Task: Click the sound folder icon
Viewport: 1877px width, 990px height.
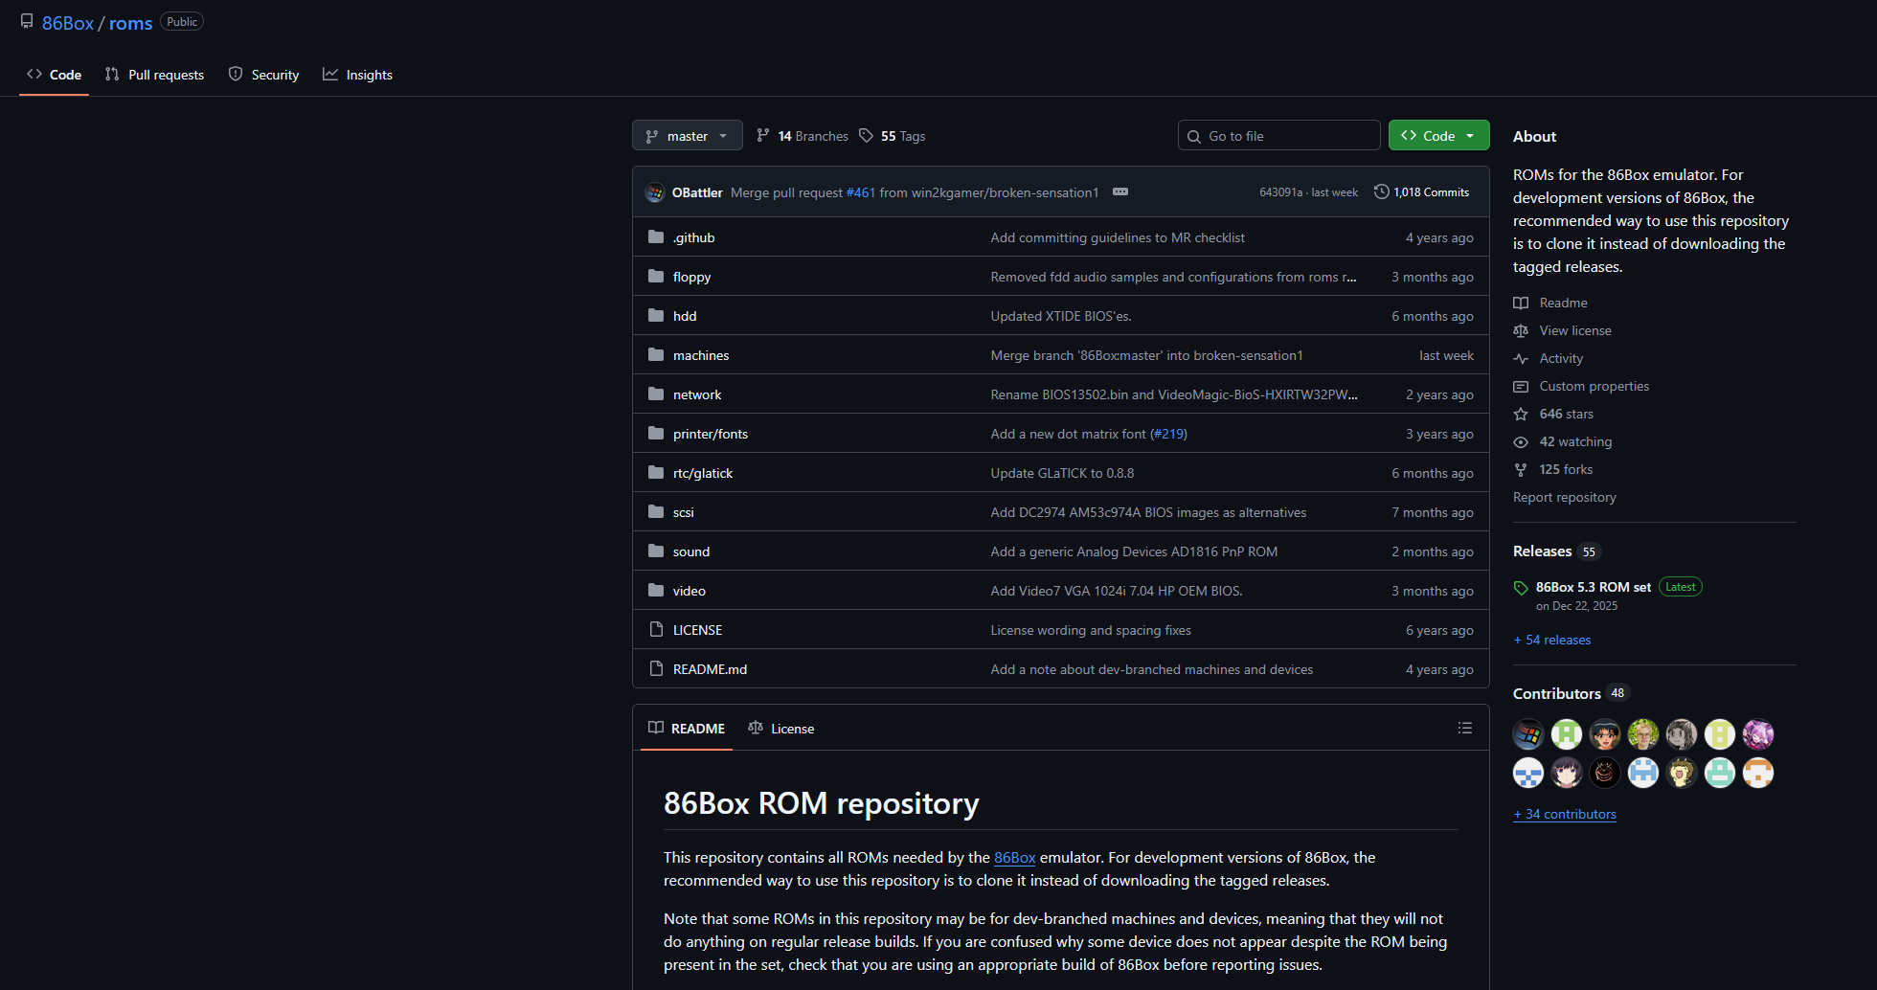Action: pos(656,551)
